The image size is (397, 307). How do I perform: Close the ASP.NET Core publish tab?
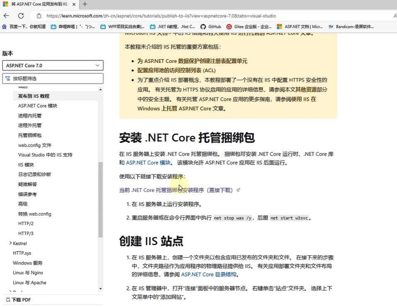point(74,4)
